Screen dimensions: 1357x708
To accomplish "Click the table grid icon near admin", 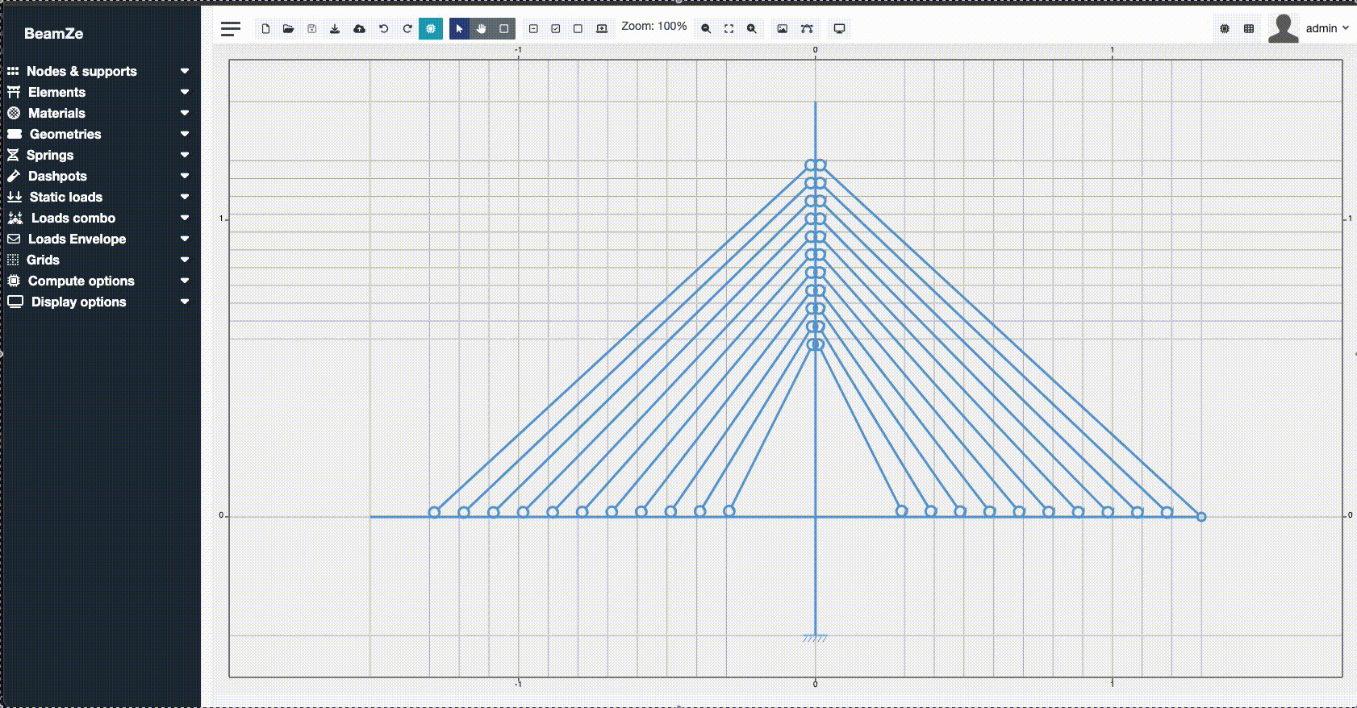I will tap(1249, 29).
